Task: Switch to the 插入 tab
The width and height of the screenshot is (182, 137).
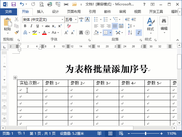Action: coord(40,11)
